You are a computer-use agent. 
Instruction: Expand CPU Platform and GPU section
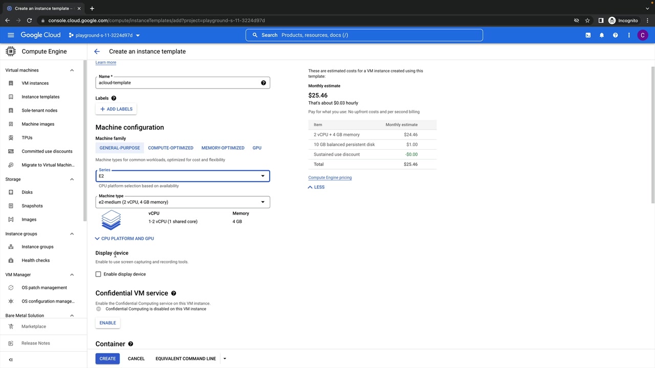point(124,239)
